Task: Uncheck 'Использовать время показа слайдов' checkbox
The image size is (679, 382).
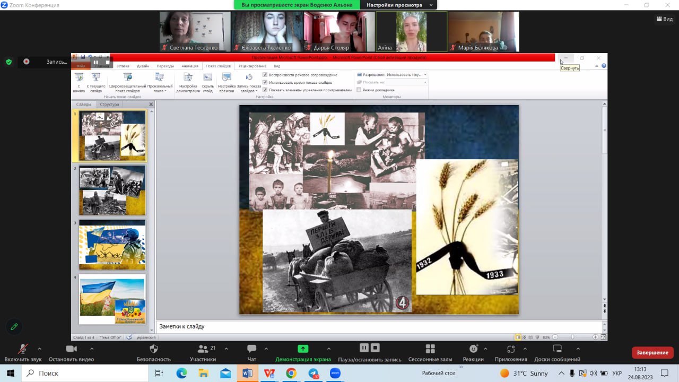Action: (265, 82)
